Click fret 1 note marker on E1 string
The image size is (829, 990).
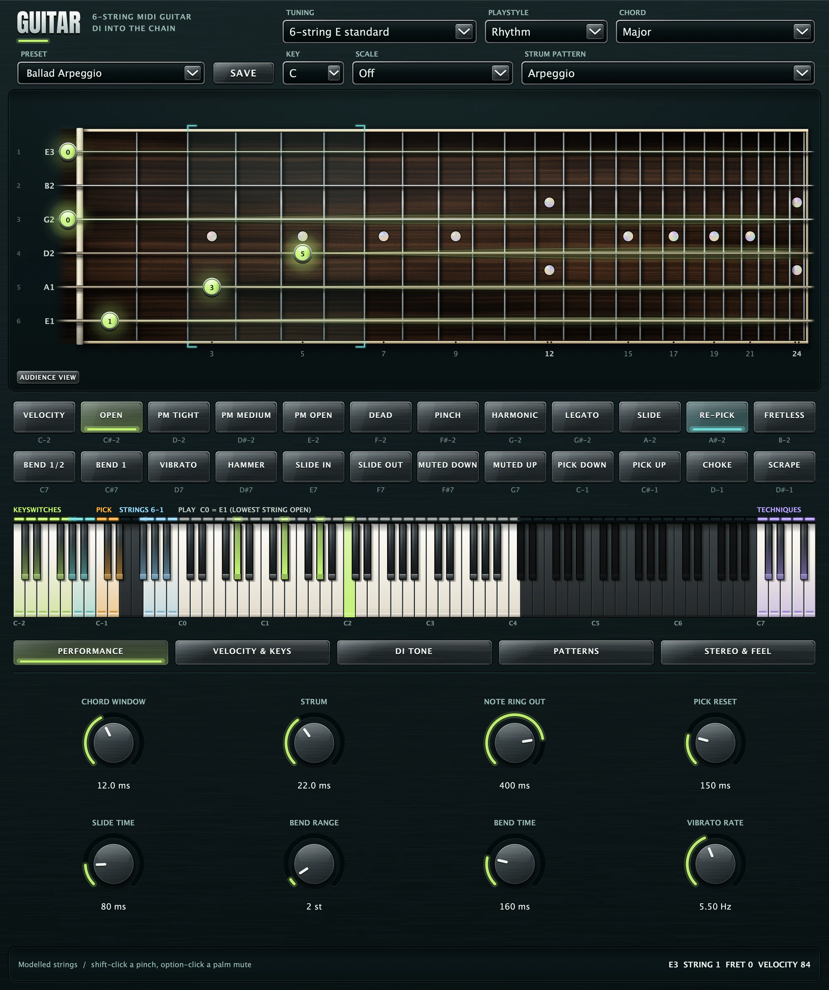tap(110, 322)
